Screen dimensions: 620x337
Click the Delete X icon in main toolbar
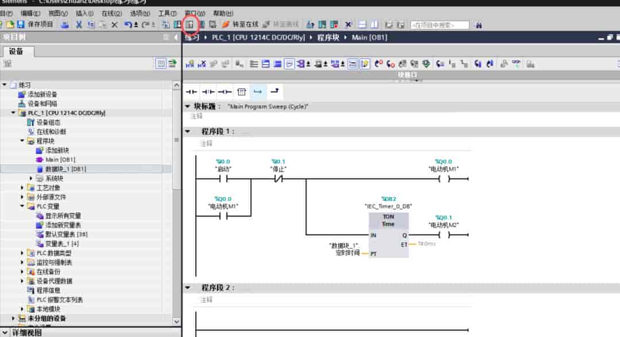pyautogui.click(x=114, y=25)
